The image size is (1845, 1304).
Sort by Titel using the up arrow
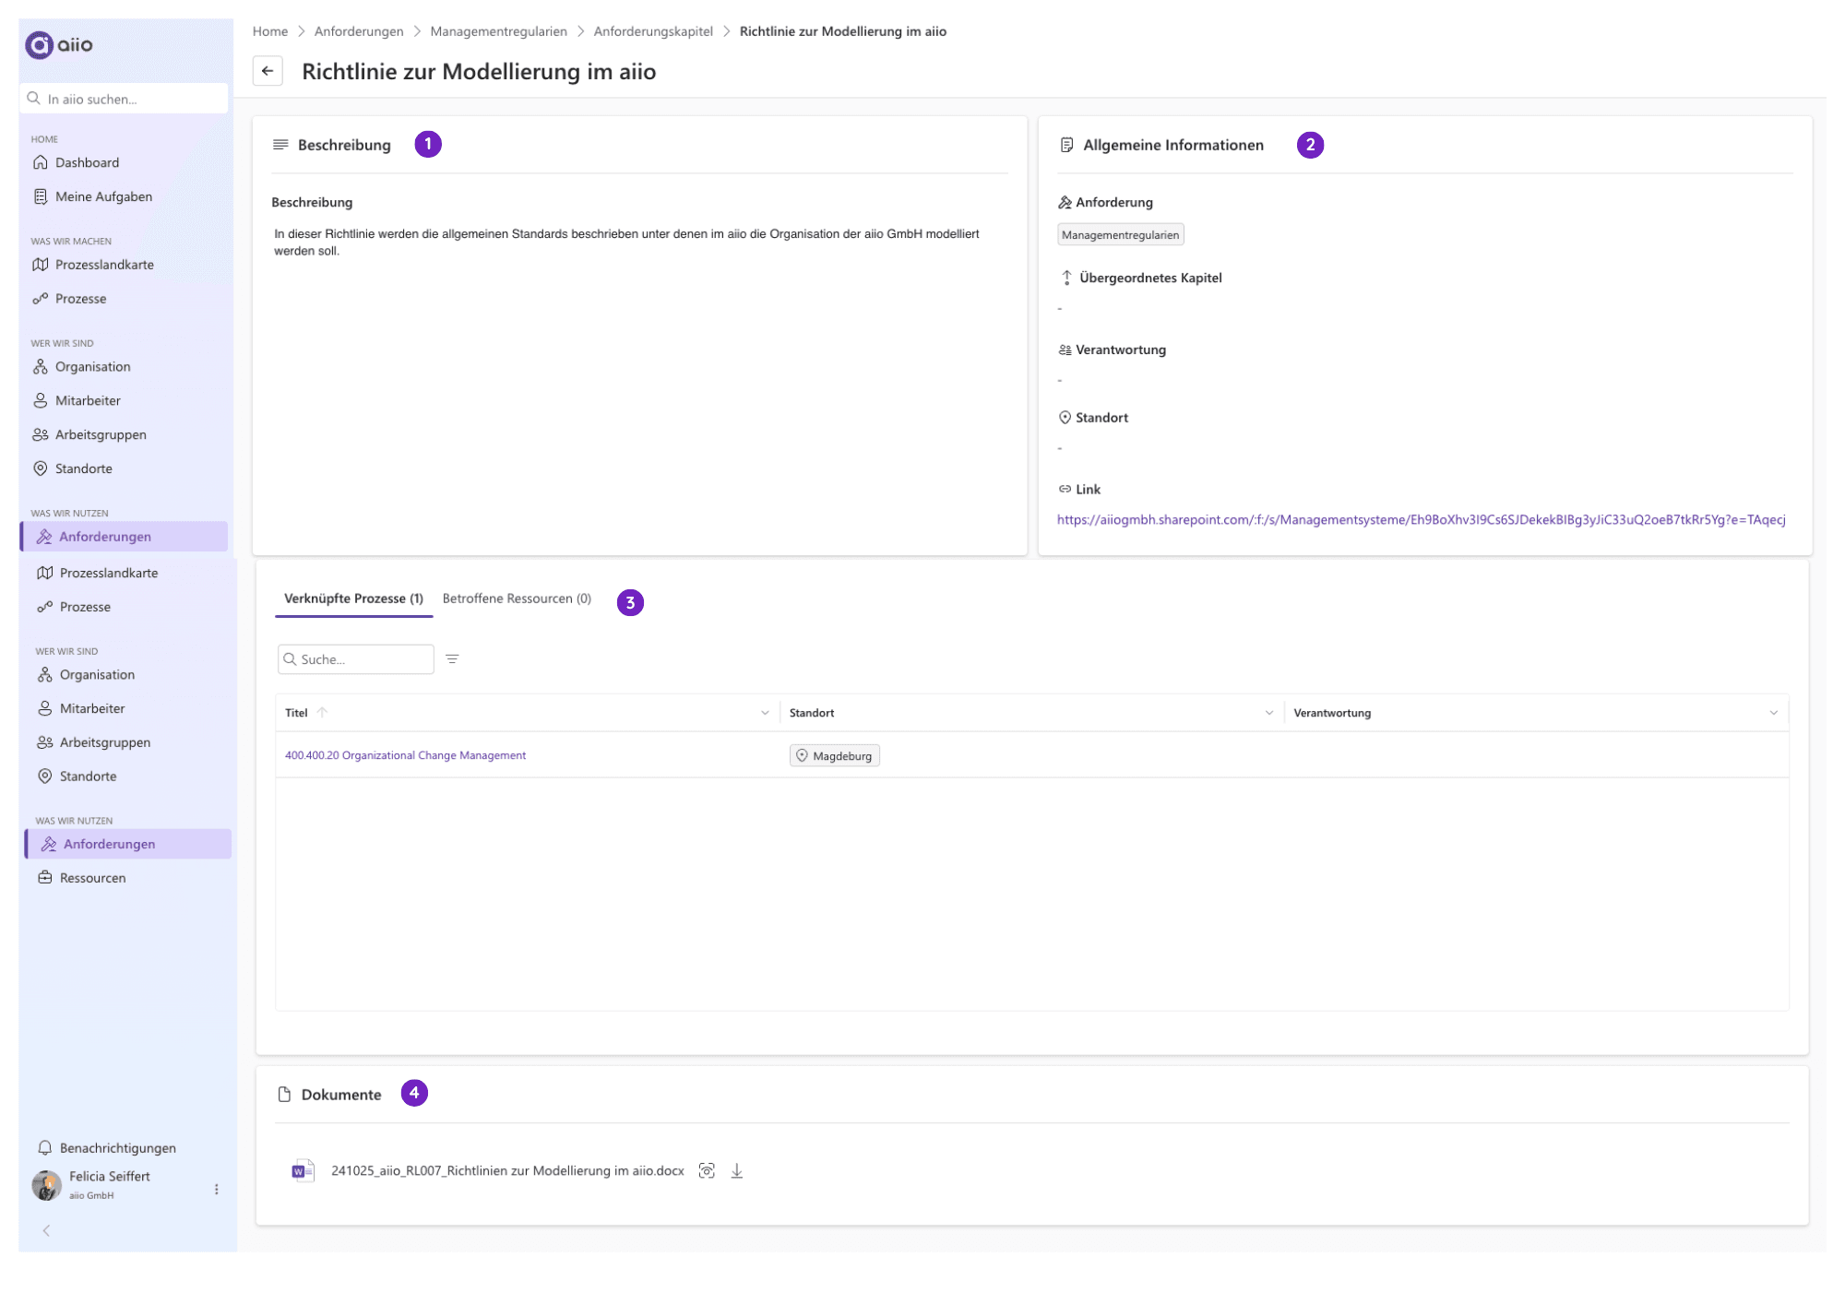pos(322,713)
